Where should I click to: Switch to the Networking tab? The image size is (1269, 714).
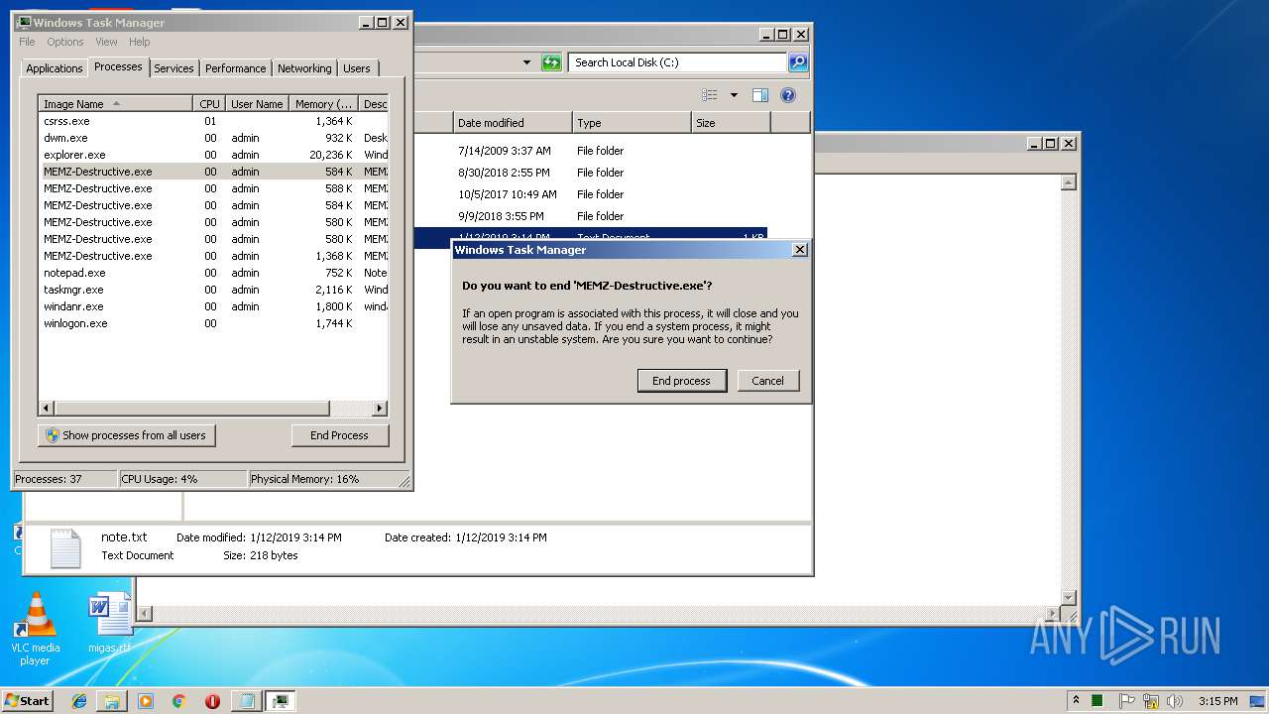coord(304,68)
